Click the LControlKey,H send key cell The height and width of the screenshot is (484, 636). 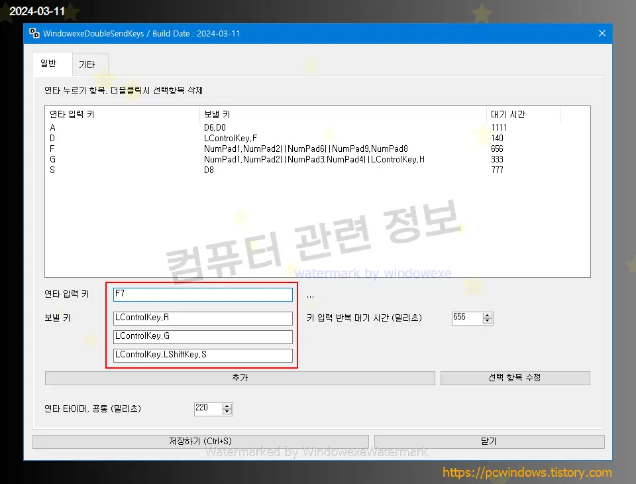click(398, 159)
